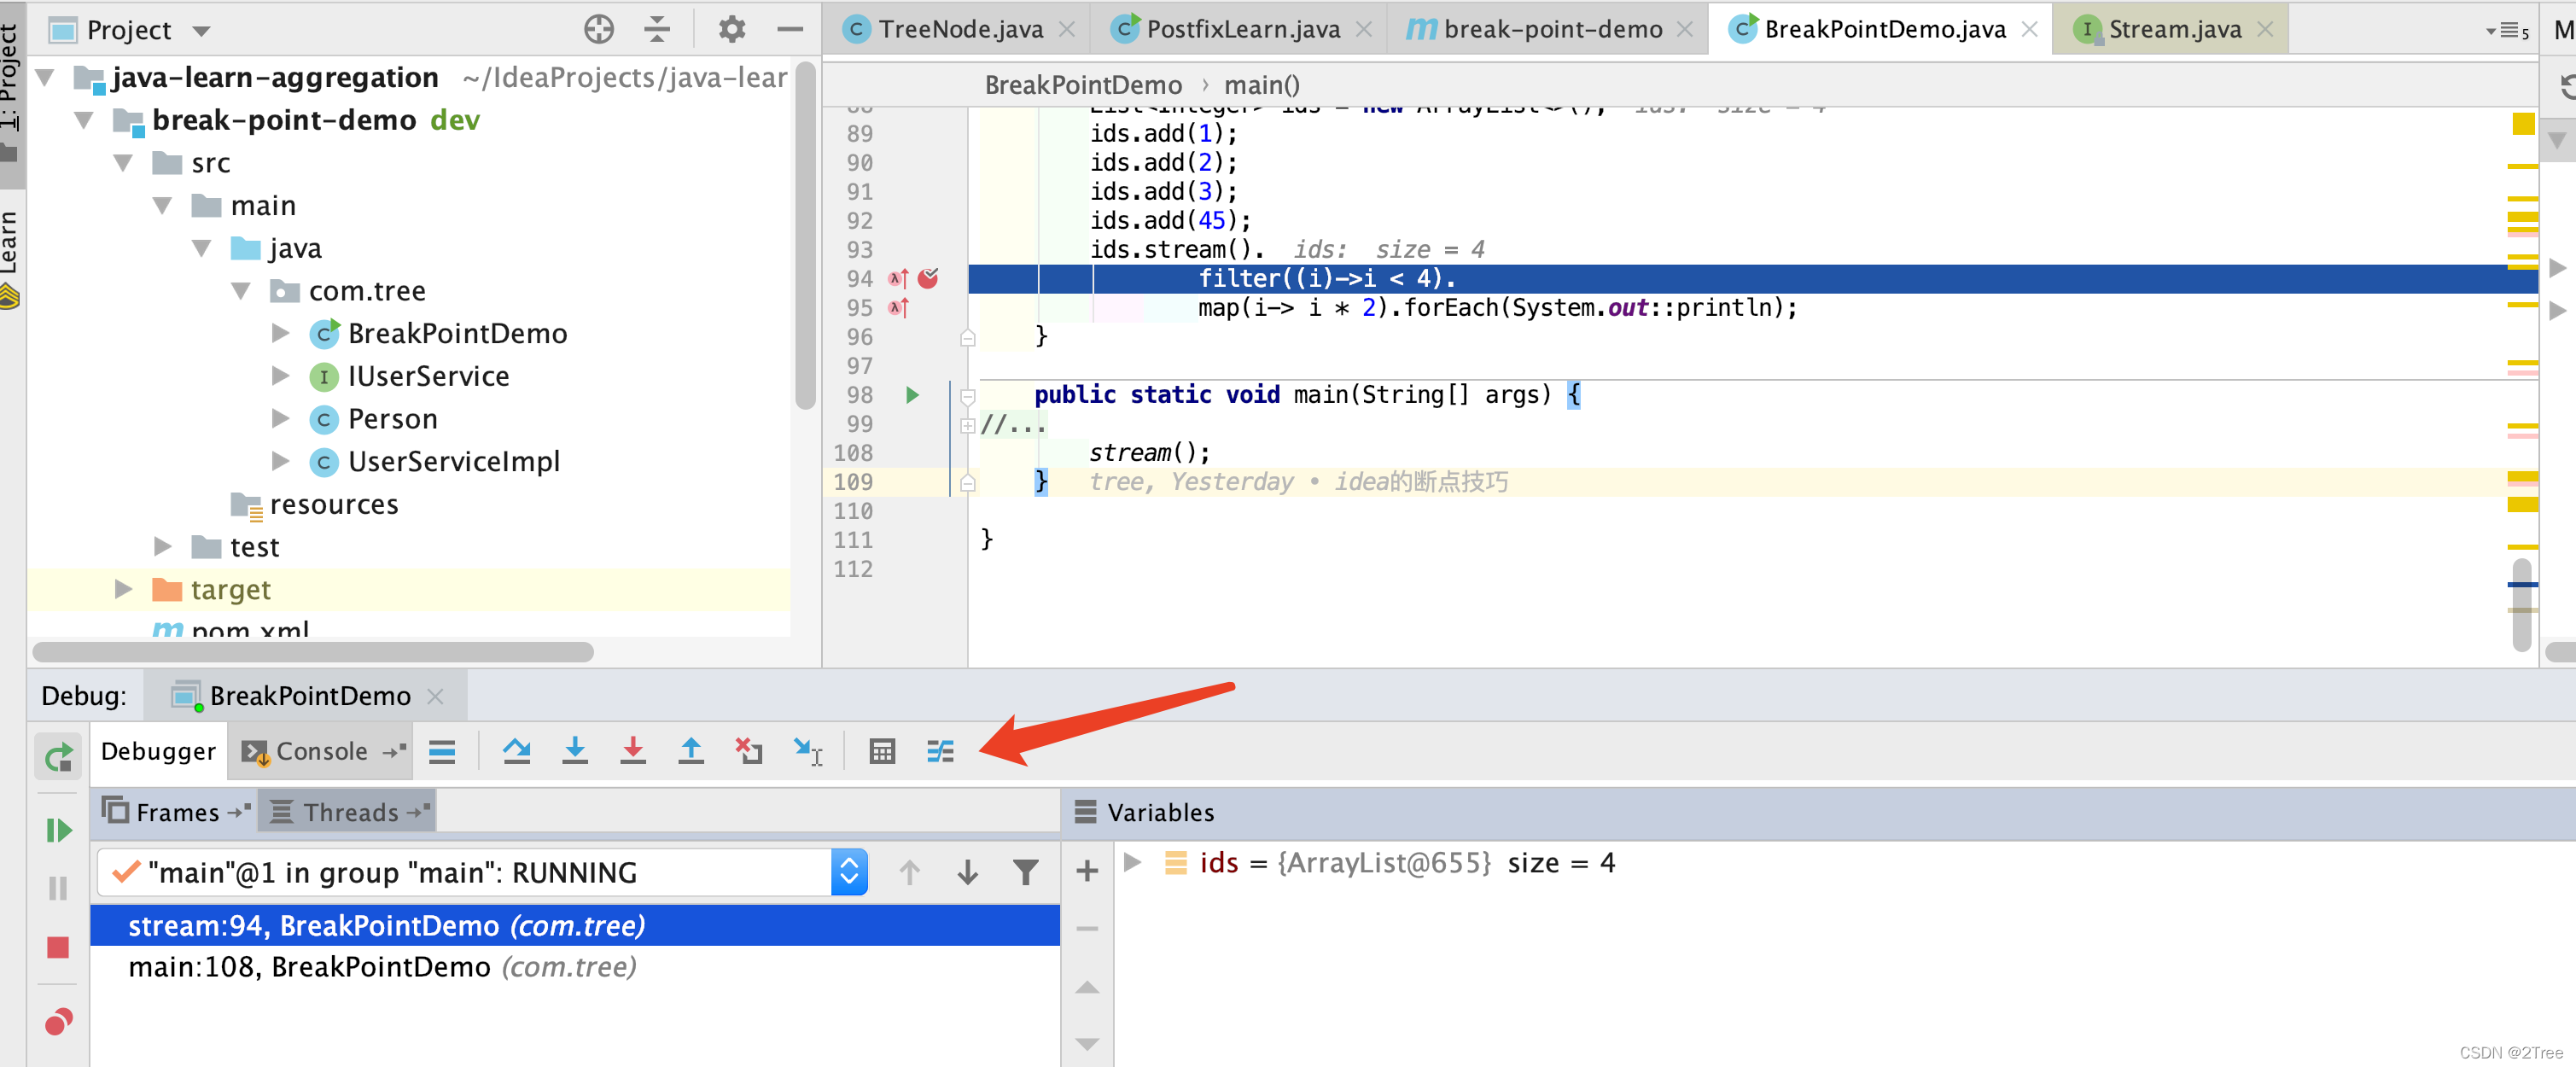Screen dimensions: 2576x1067
Task: Click the Step Over debugger icon
Action: coord(517,751)
